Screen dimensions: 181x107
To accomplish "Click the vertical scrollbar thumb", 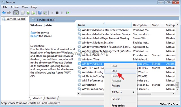I will coord(177,85).
